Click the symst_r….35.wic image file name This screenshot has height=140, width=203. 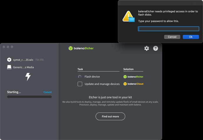tap(23, 60)
